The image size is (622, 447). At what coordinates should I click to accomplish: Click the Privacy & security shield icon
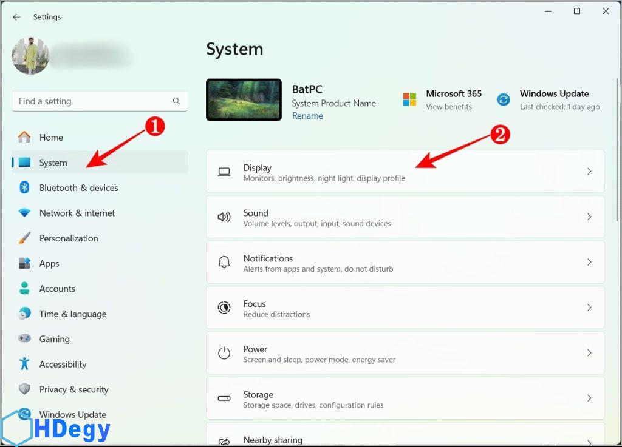tap(24, 389)
